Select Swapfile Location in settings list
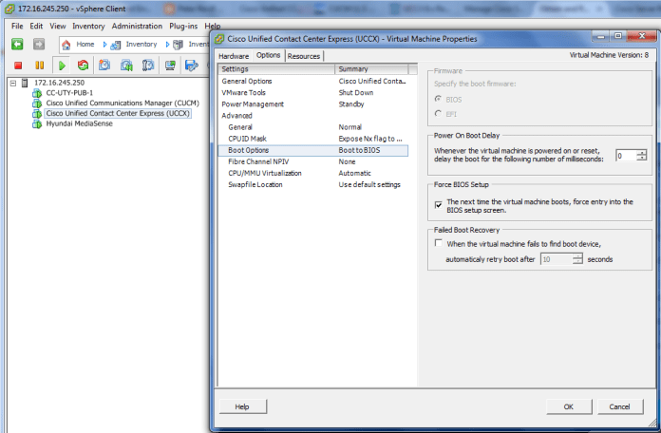The height and width of the screenshot is (433, 661). 255,184
